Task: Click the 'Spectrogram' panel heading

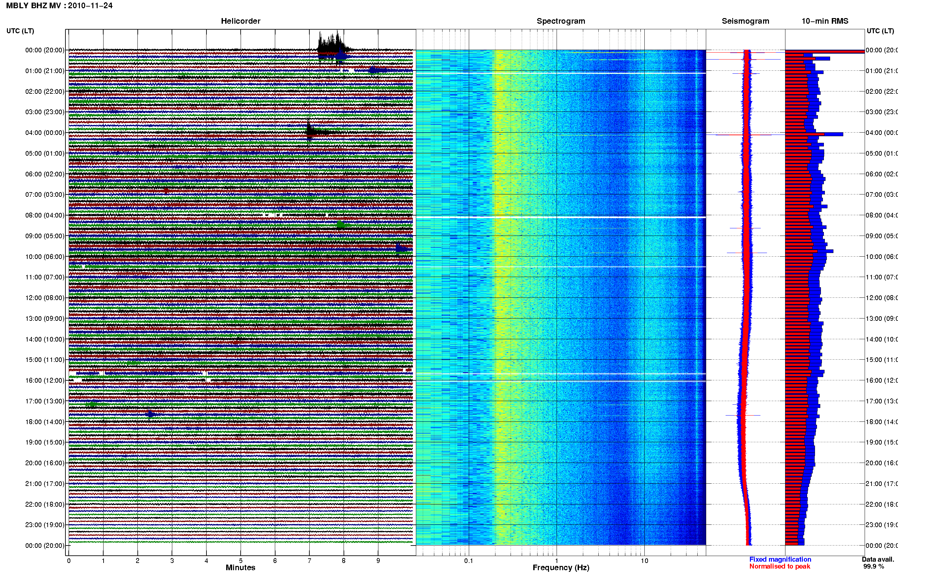Action: pyautogui.click(x=561, y=21)
